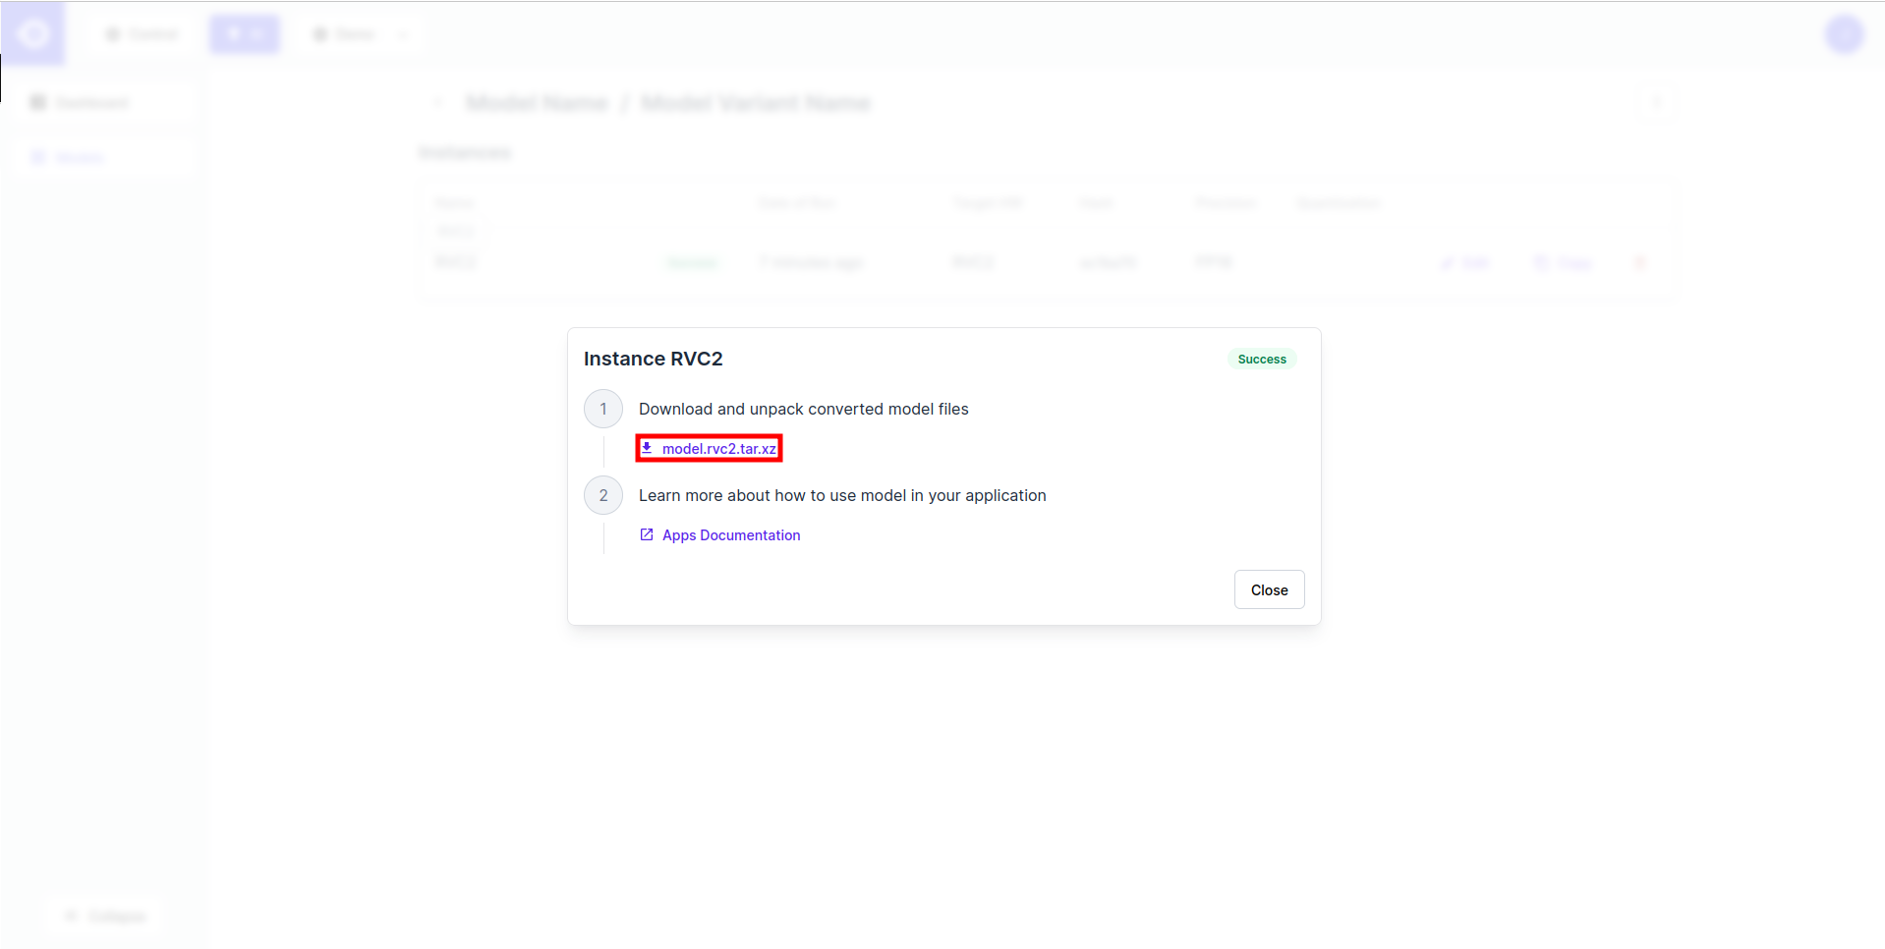Click the Copy action in RVC2 row

point(1564,263)
